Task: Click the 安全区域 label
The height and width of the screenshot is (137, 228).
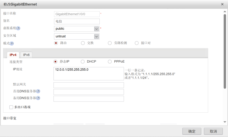Action: pos(10,36)
